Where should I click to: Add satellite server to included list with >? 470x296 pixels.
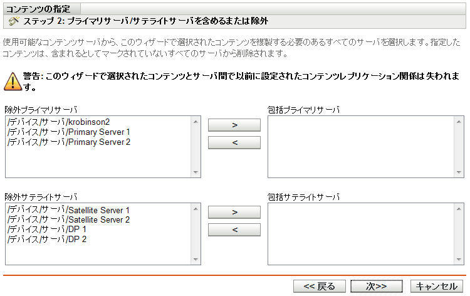point(234,212)
